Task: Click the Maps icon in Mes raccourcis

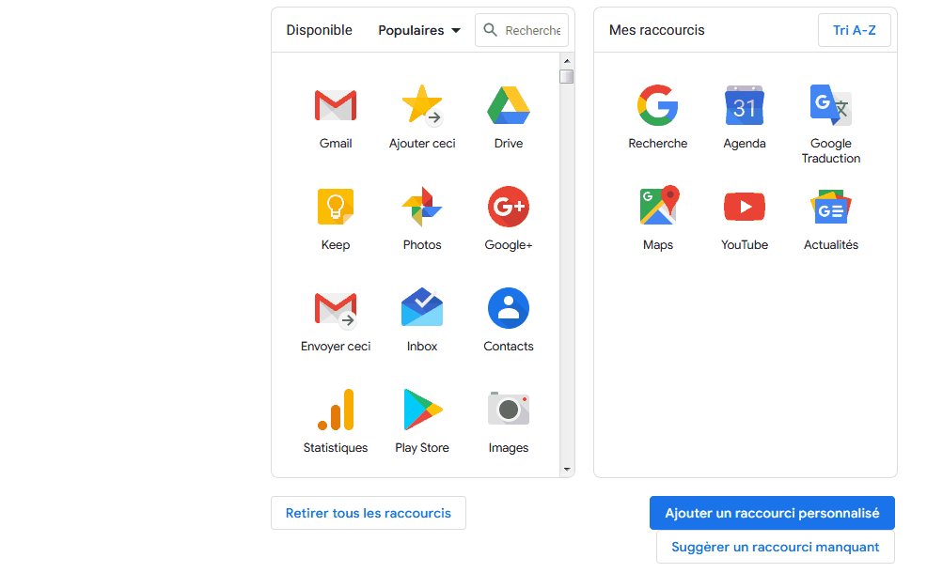Action: (659, 206)
